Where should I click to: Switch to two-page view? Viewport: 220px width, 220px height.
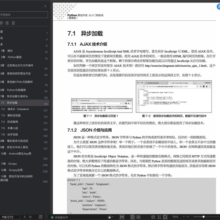point(138,217)
